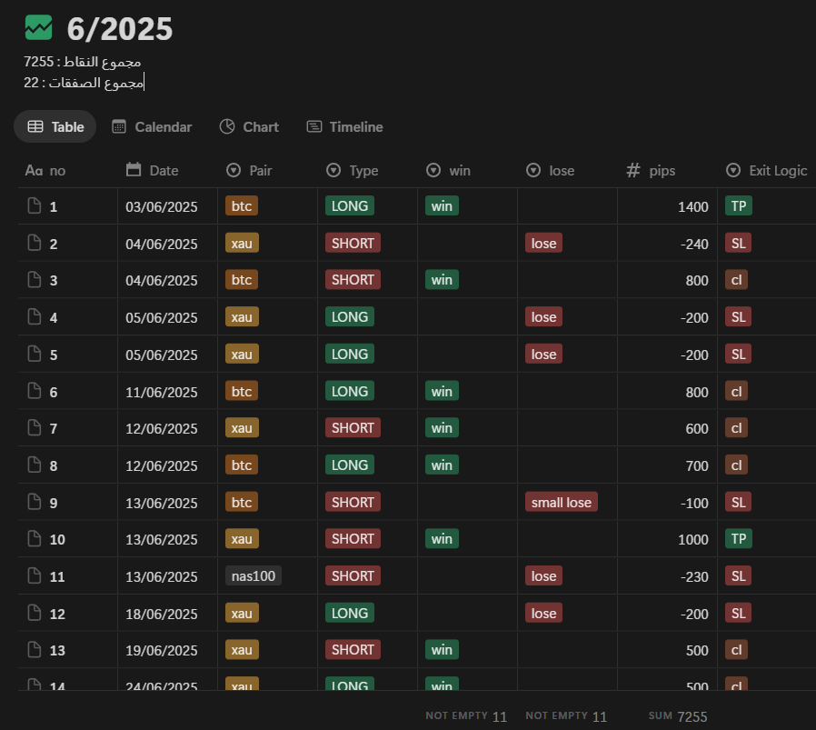The width and height of the screenshot is (816, 730).
Task: Switch to the Calendar view tab
Action: point(152,127)
